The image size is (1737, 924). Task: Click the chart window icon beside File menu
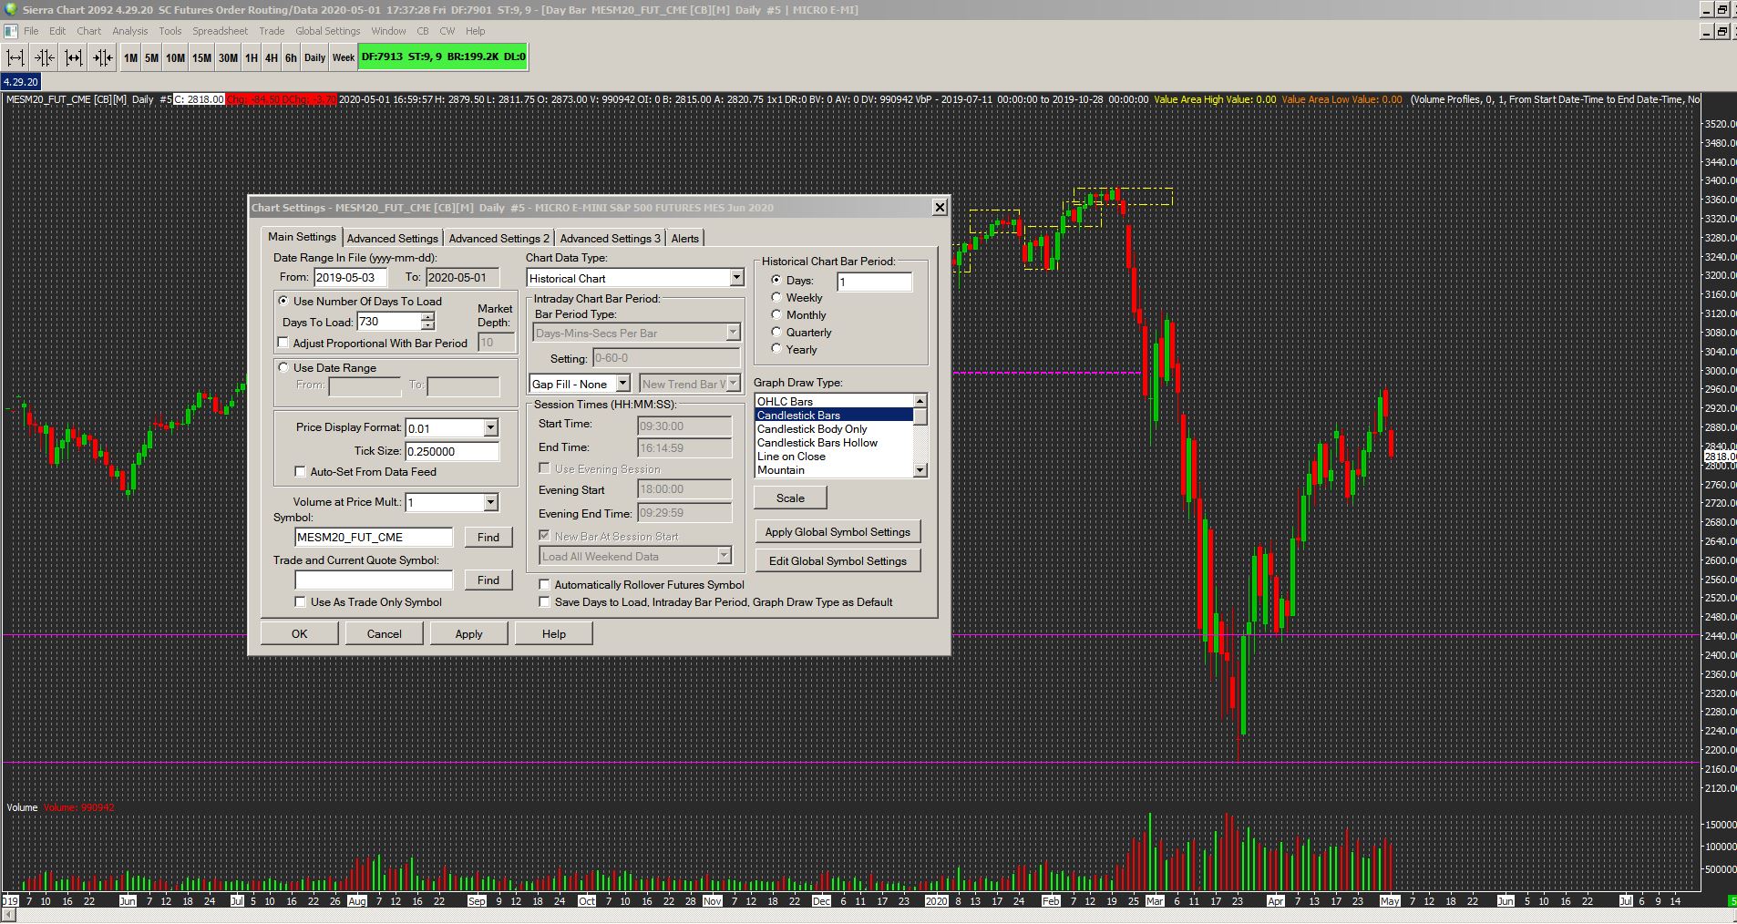tap(11, 31)
